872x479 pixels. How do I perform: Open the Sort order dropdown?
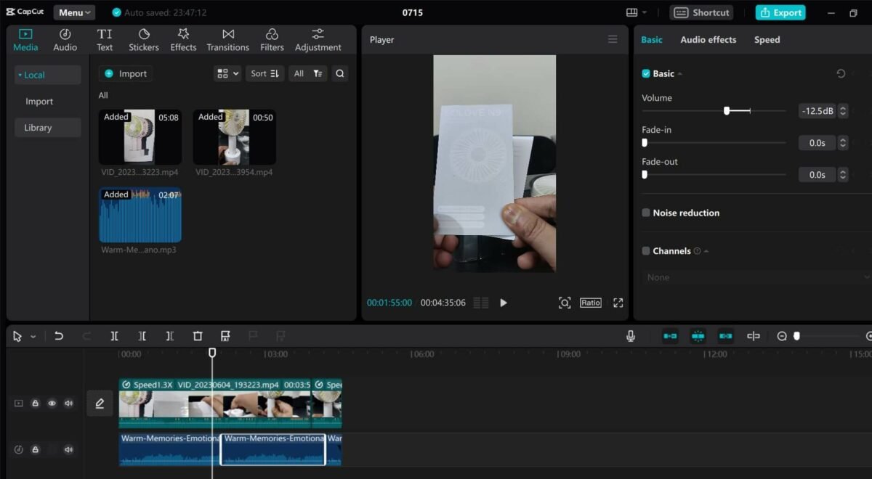click(x=265, y=73)
